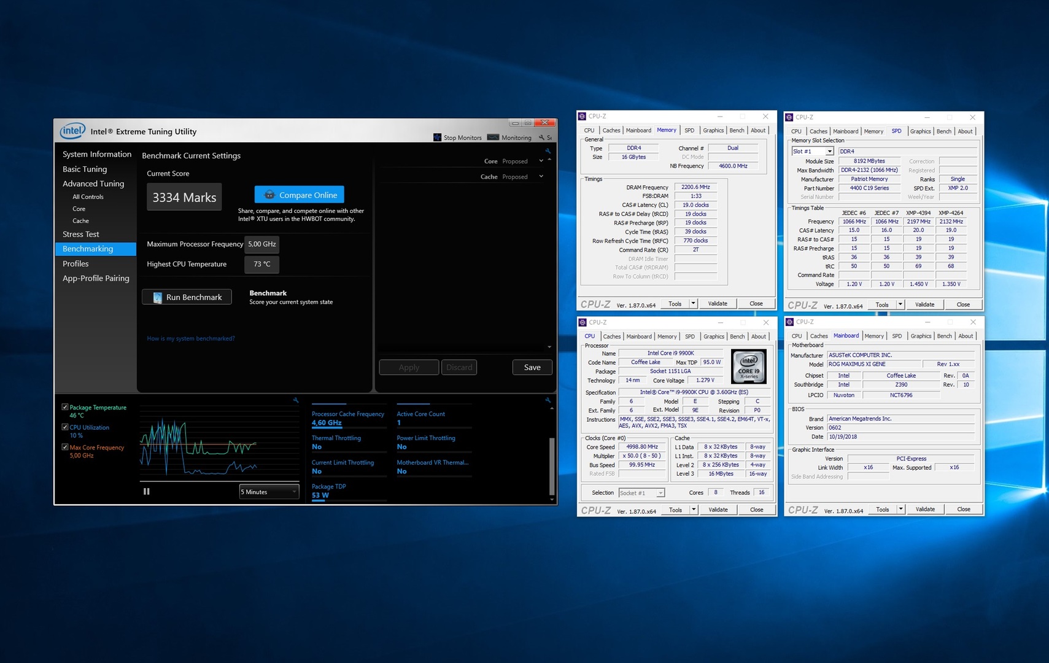The width and height of the screenshot is (1049, 663).
Task: Switch to Bench tab in CPU tab window
Action: pos(737,336)
